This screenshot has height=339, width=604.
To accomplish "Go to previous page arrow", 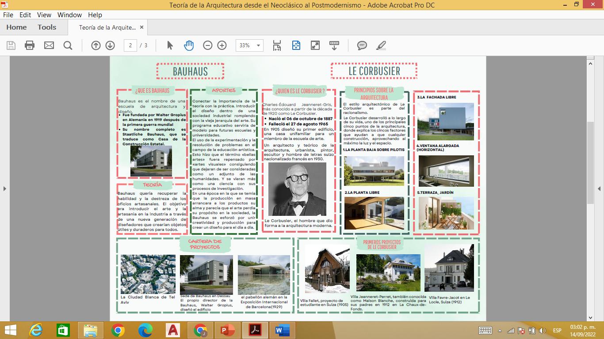I will pyautogui.click(x=96, y=45).
